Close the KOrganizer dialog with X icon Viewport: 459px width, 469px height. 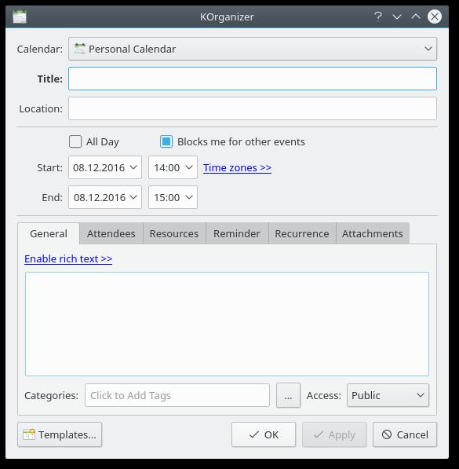point(435,16)
